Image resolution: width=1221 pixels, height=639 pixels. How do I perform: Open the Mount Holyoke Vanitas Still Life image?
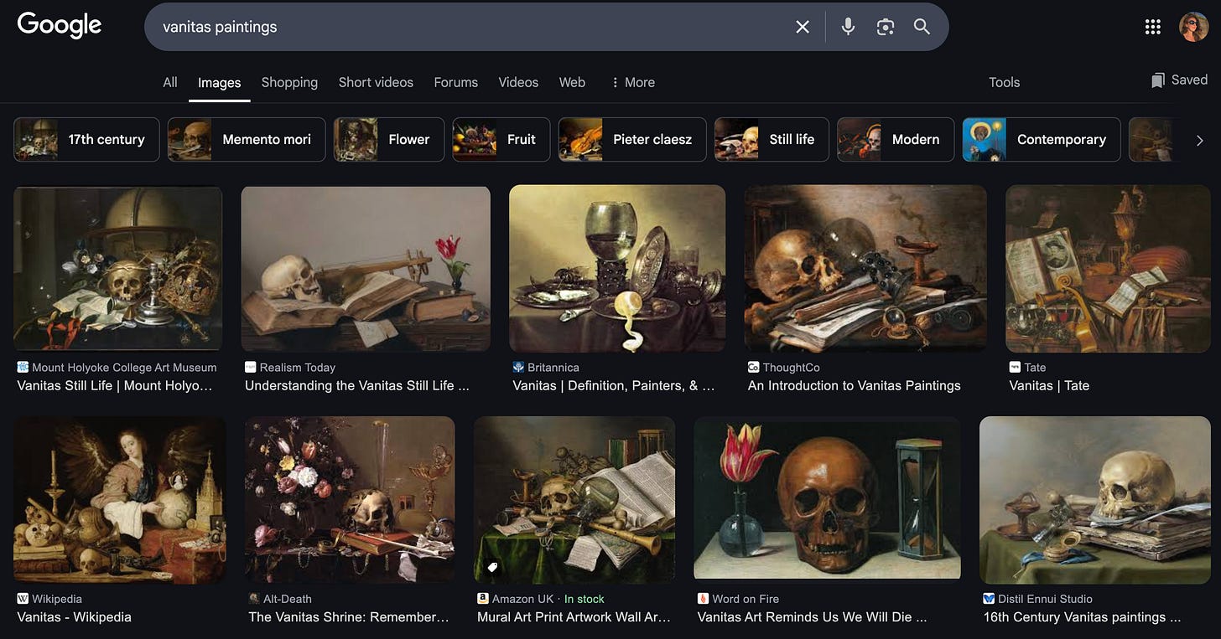[117, 268]
